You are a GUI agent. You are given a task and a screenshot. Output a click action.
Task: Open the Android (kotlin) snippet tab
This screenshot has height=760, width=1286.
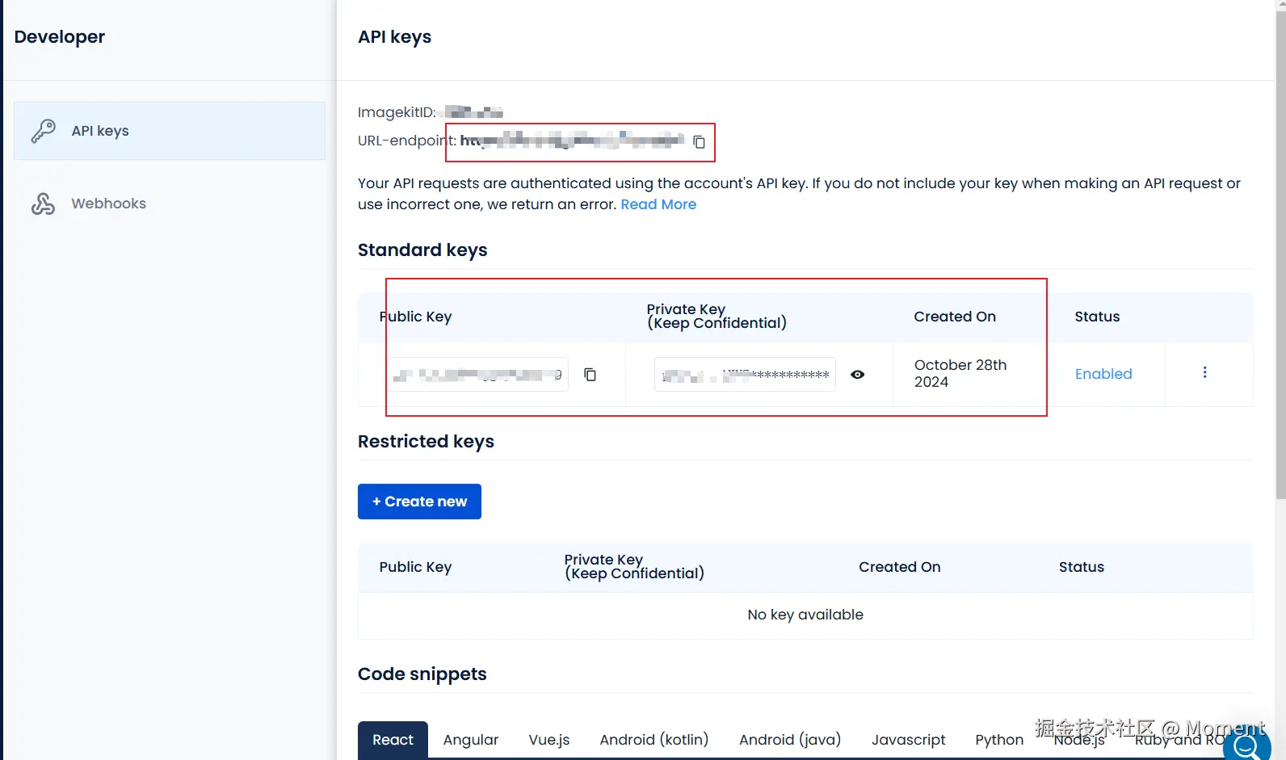click(x=654, y=740)
